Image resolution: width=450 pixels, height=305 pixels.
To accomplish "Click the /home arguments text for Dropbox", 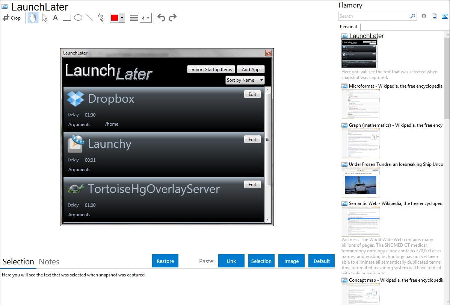I will pyautogui.click(x=112, y=124).
